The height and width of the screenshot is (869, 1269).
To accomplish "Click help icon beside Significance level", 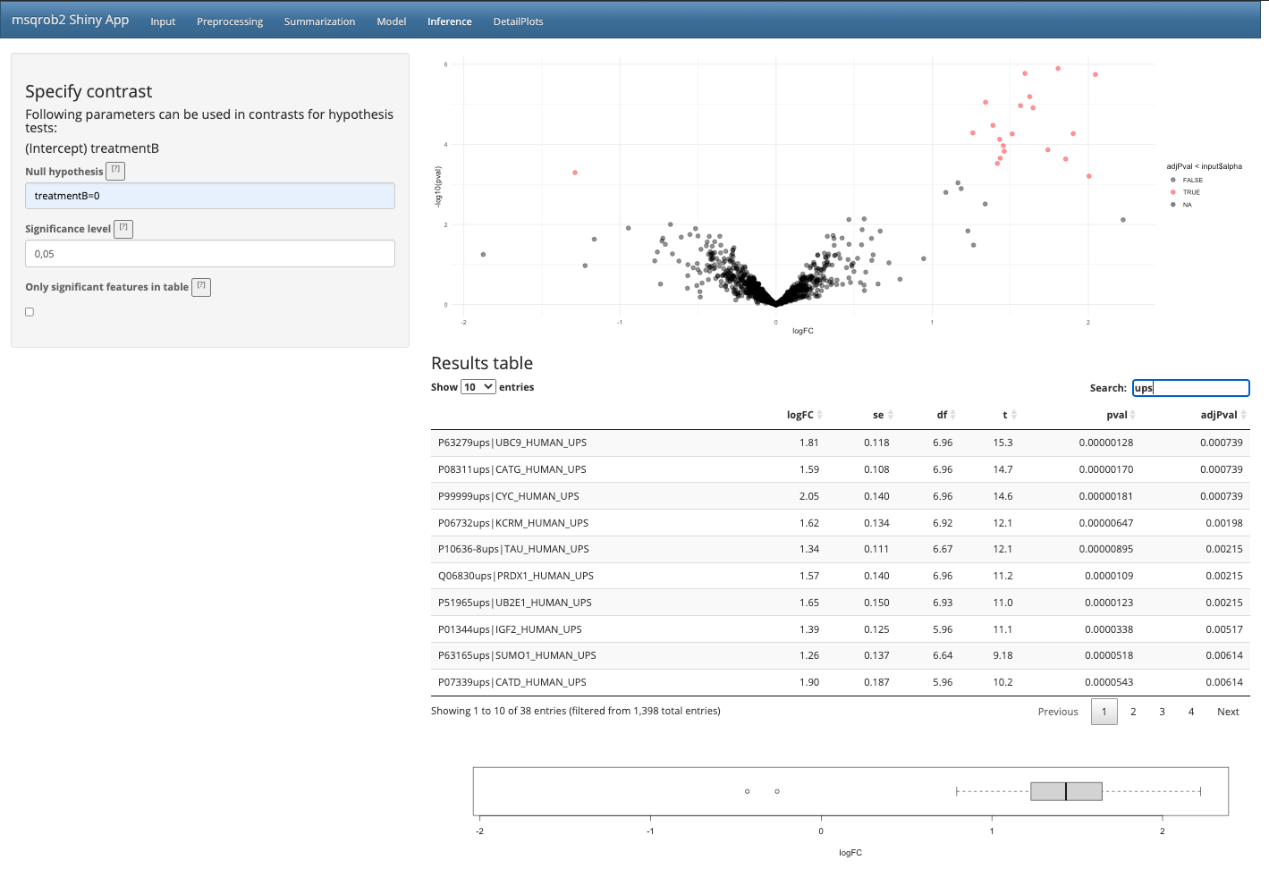I will pyautogui.click(x=123, y=229).
